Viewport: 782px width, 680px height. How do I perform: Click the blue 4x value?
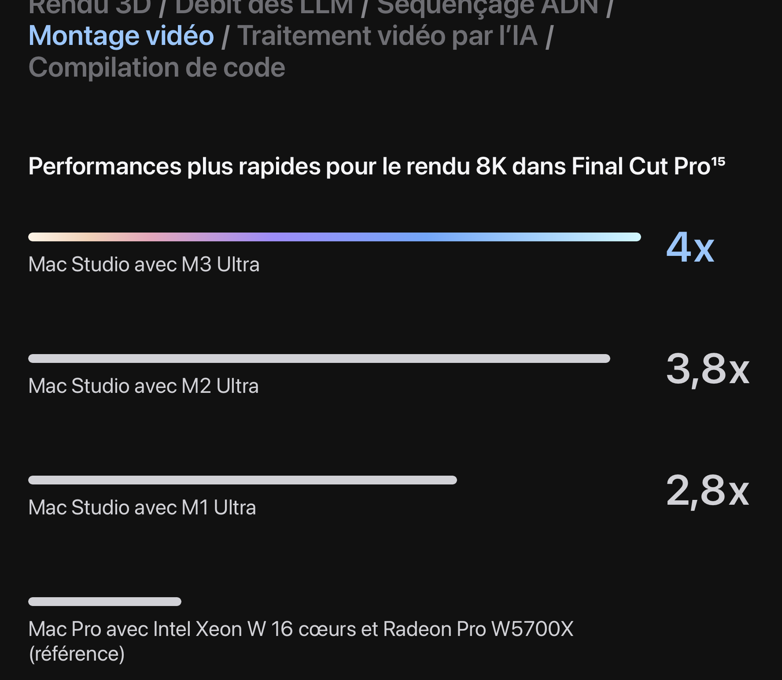(690, 248)
